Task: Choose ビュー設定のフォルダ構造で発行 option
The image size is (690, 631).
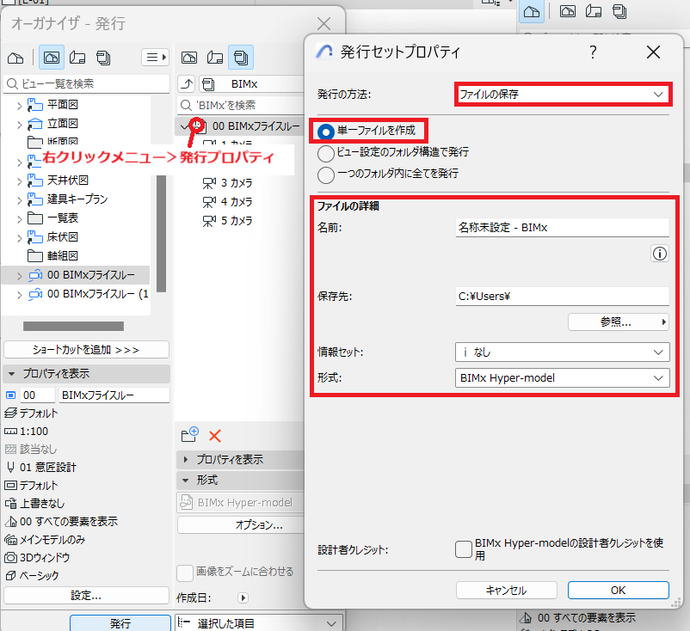Action: pyautogui.click(x=326, y=154)
